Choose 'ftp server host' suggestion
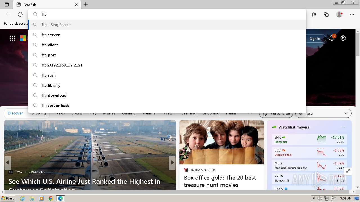Viewport: 360px width, 202px height. coord(167,105)
